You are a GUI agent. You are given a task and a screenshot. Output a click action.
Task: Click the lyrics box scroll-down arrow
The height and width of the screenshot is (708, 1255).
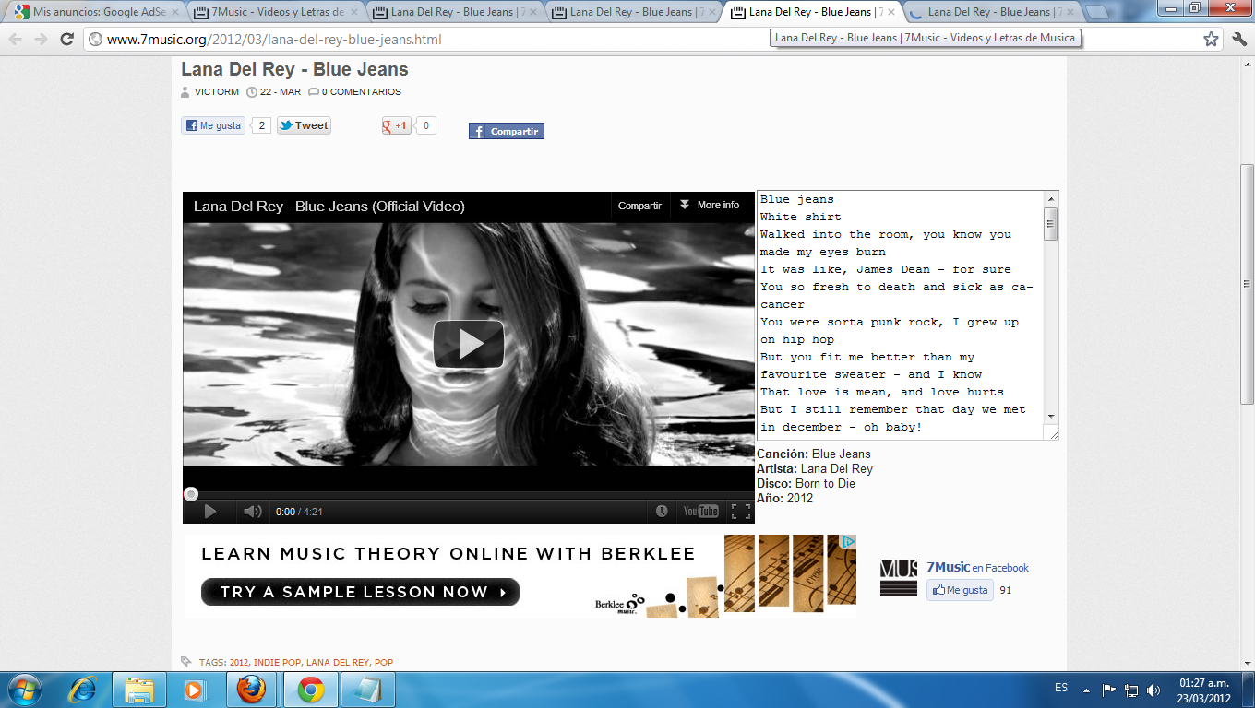pos(1051,416)
